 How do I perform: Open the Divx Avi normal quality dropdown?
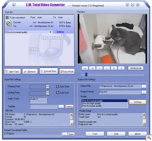click(50, 32)
